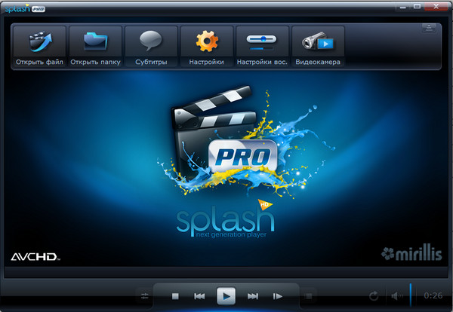The width and height of the screenshot is (453, 312).
Task: Click the blue volume level slider
Action: click(x=410, y=294)
